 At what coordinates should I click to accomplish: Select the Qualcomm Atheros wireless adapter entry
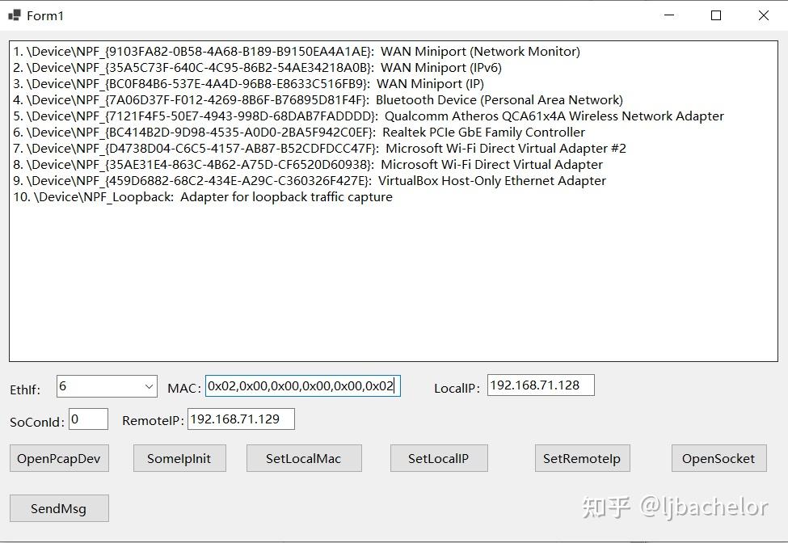click(369, 116)
